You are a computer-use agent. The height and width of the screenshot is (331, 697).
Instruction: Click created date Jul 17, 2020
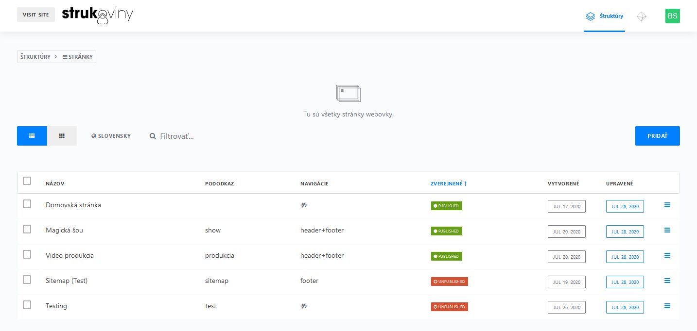pos(567,206)
